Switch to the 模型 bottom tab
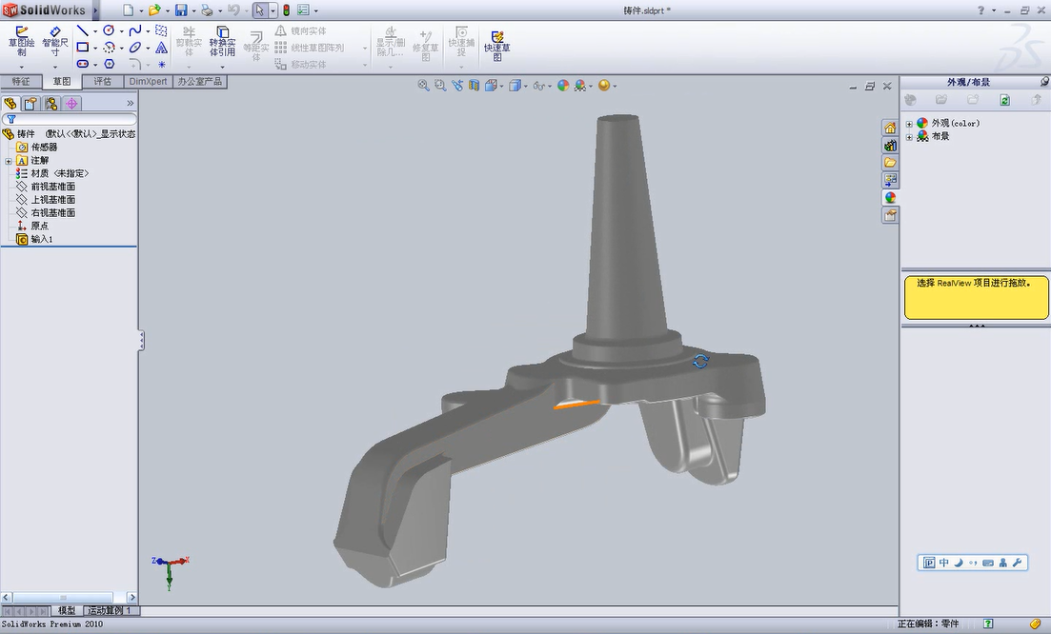 pos(67,610)
